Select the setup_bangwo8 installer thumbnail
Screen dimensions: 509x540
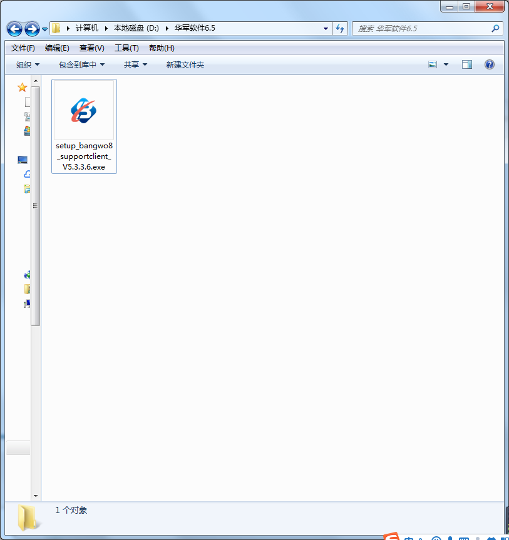(x=84, y=110)
